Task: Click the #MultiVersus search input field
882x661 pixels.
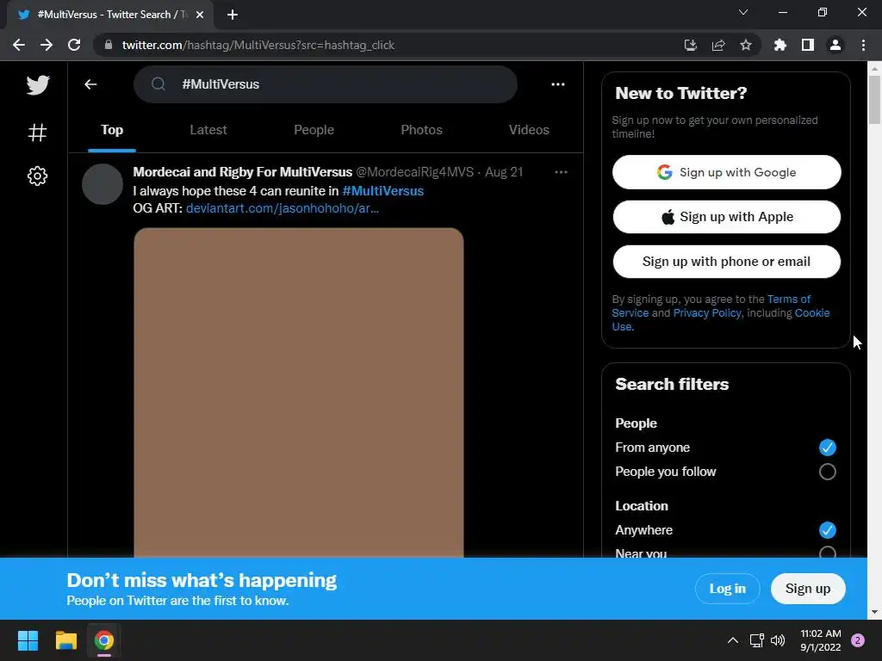Action: coord(325,84)
